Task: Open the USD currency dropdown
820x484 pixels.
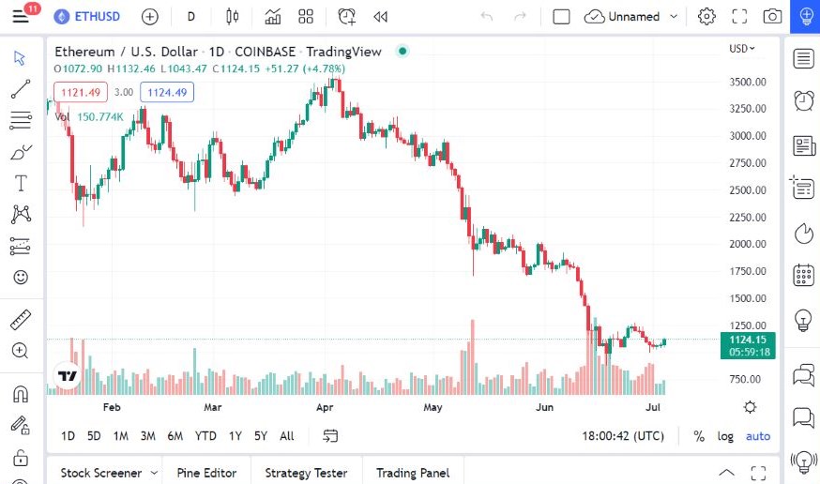Action: pos(742,49)
